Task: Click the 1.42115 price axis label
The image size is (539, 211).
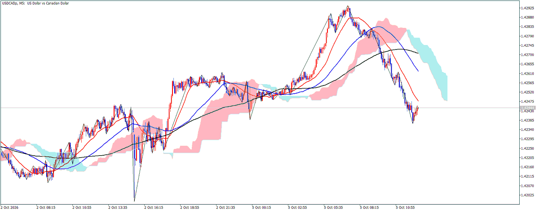Action: (x=528, y=176)
